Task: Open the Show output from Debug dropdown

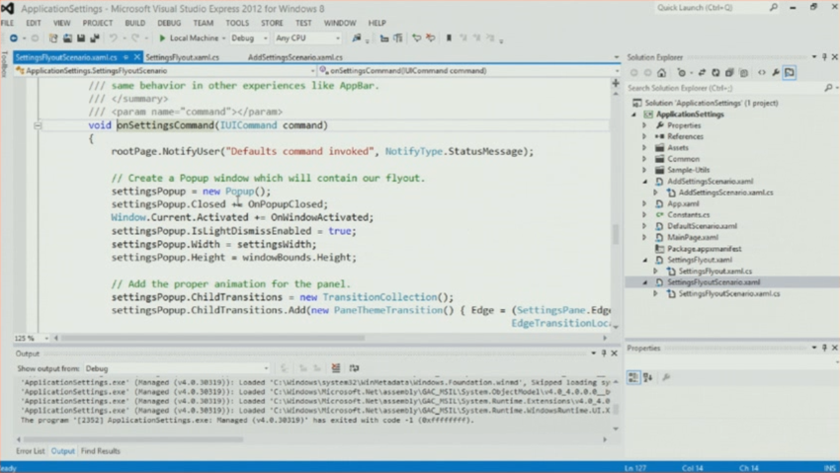Action: pyautogui.click(x=177, y=368)
